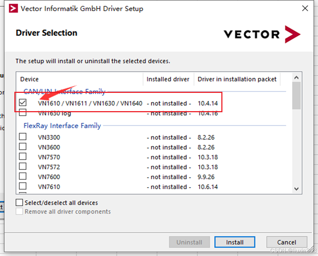Click the VECTOR brand logo in header
This screenshot has height=256, width=318.
262,34
